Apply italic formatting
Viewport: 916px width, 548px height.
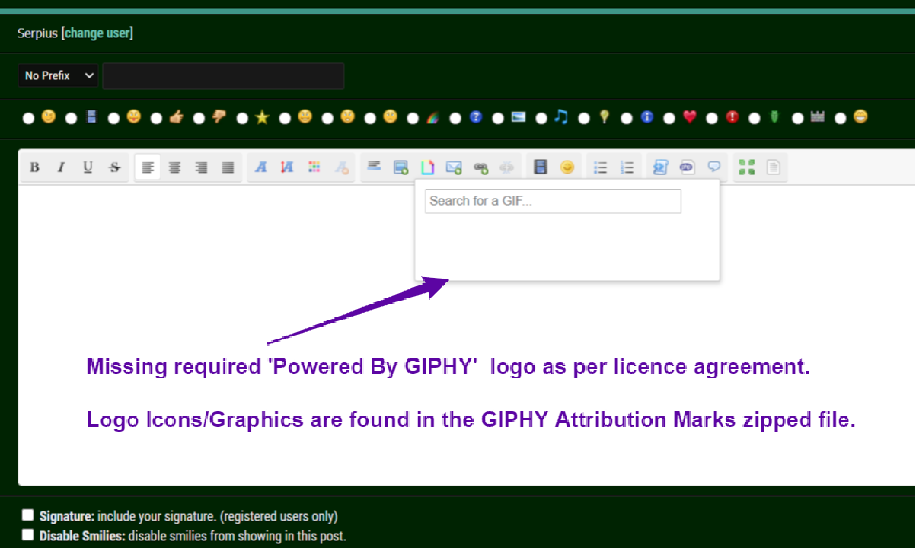tap(61, 167)
